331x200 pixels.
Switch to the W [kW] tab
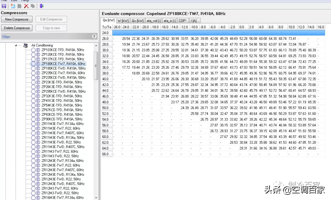coord(123,21)
